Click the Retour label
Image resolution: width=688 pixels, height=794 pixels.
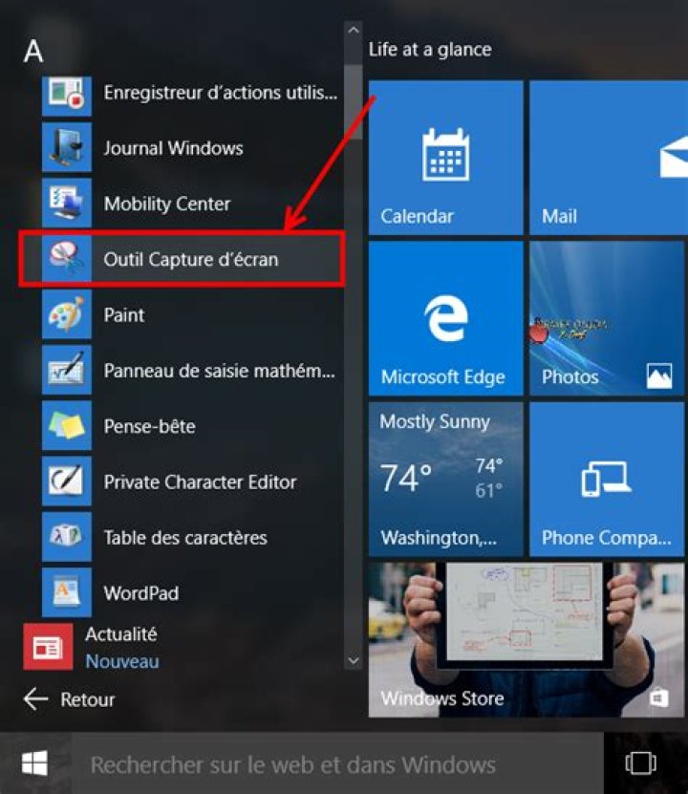88,699
